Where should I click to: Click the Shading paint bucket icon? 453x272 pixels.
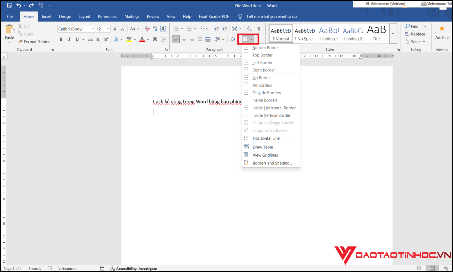pyautogui.click(x=232, y=39)
